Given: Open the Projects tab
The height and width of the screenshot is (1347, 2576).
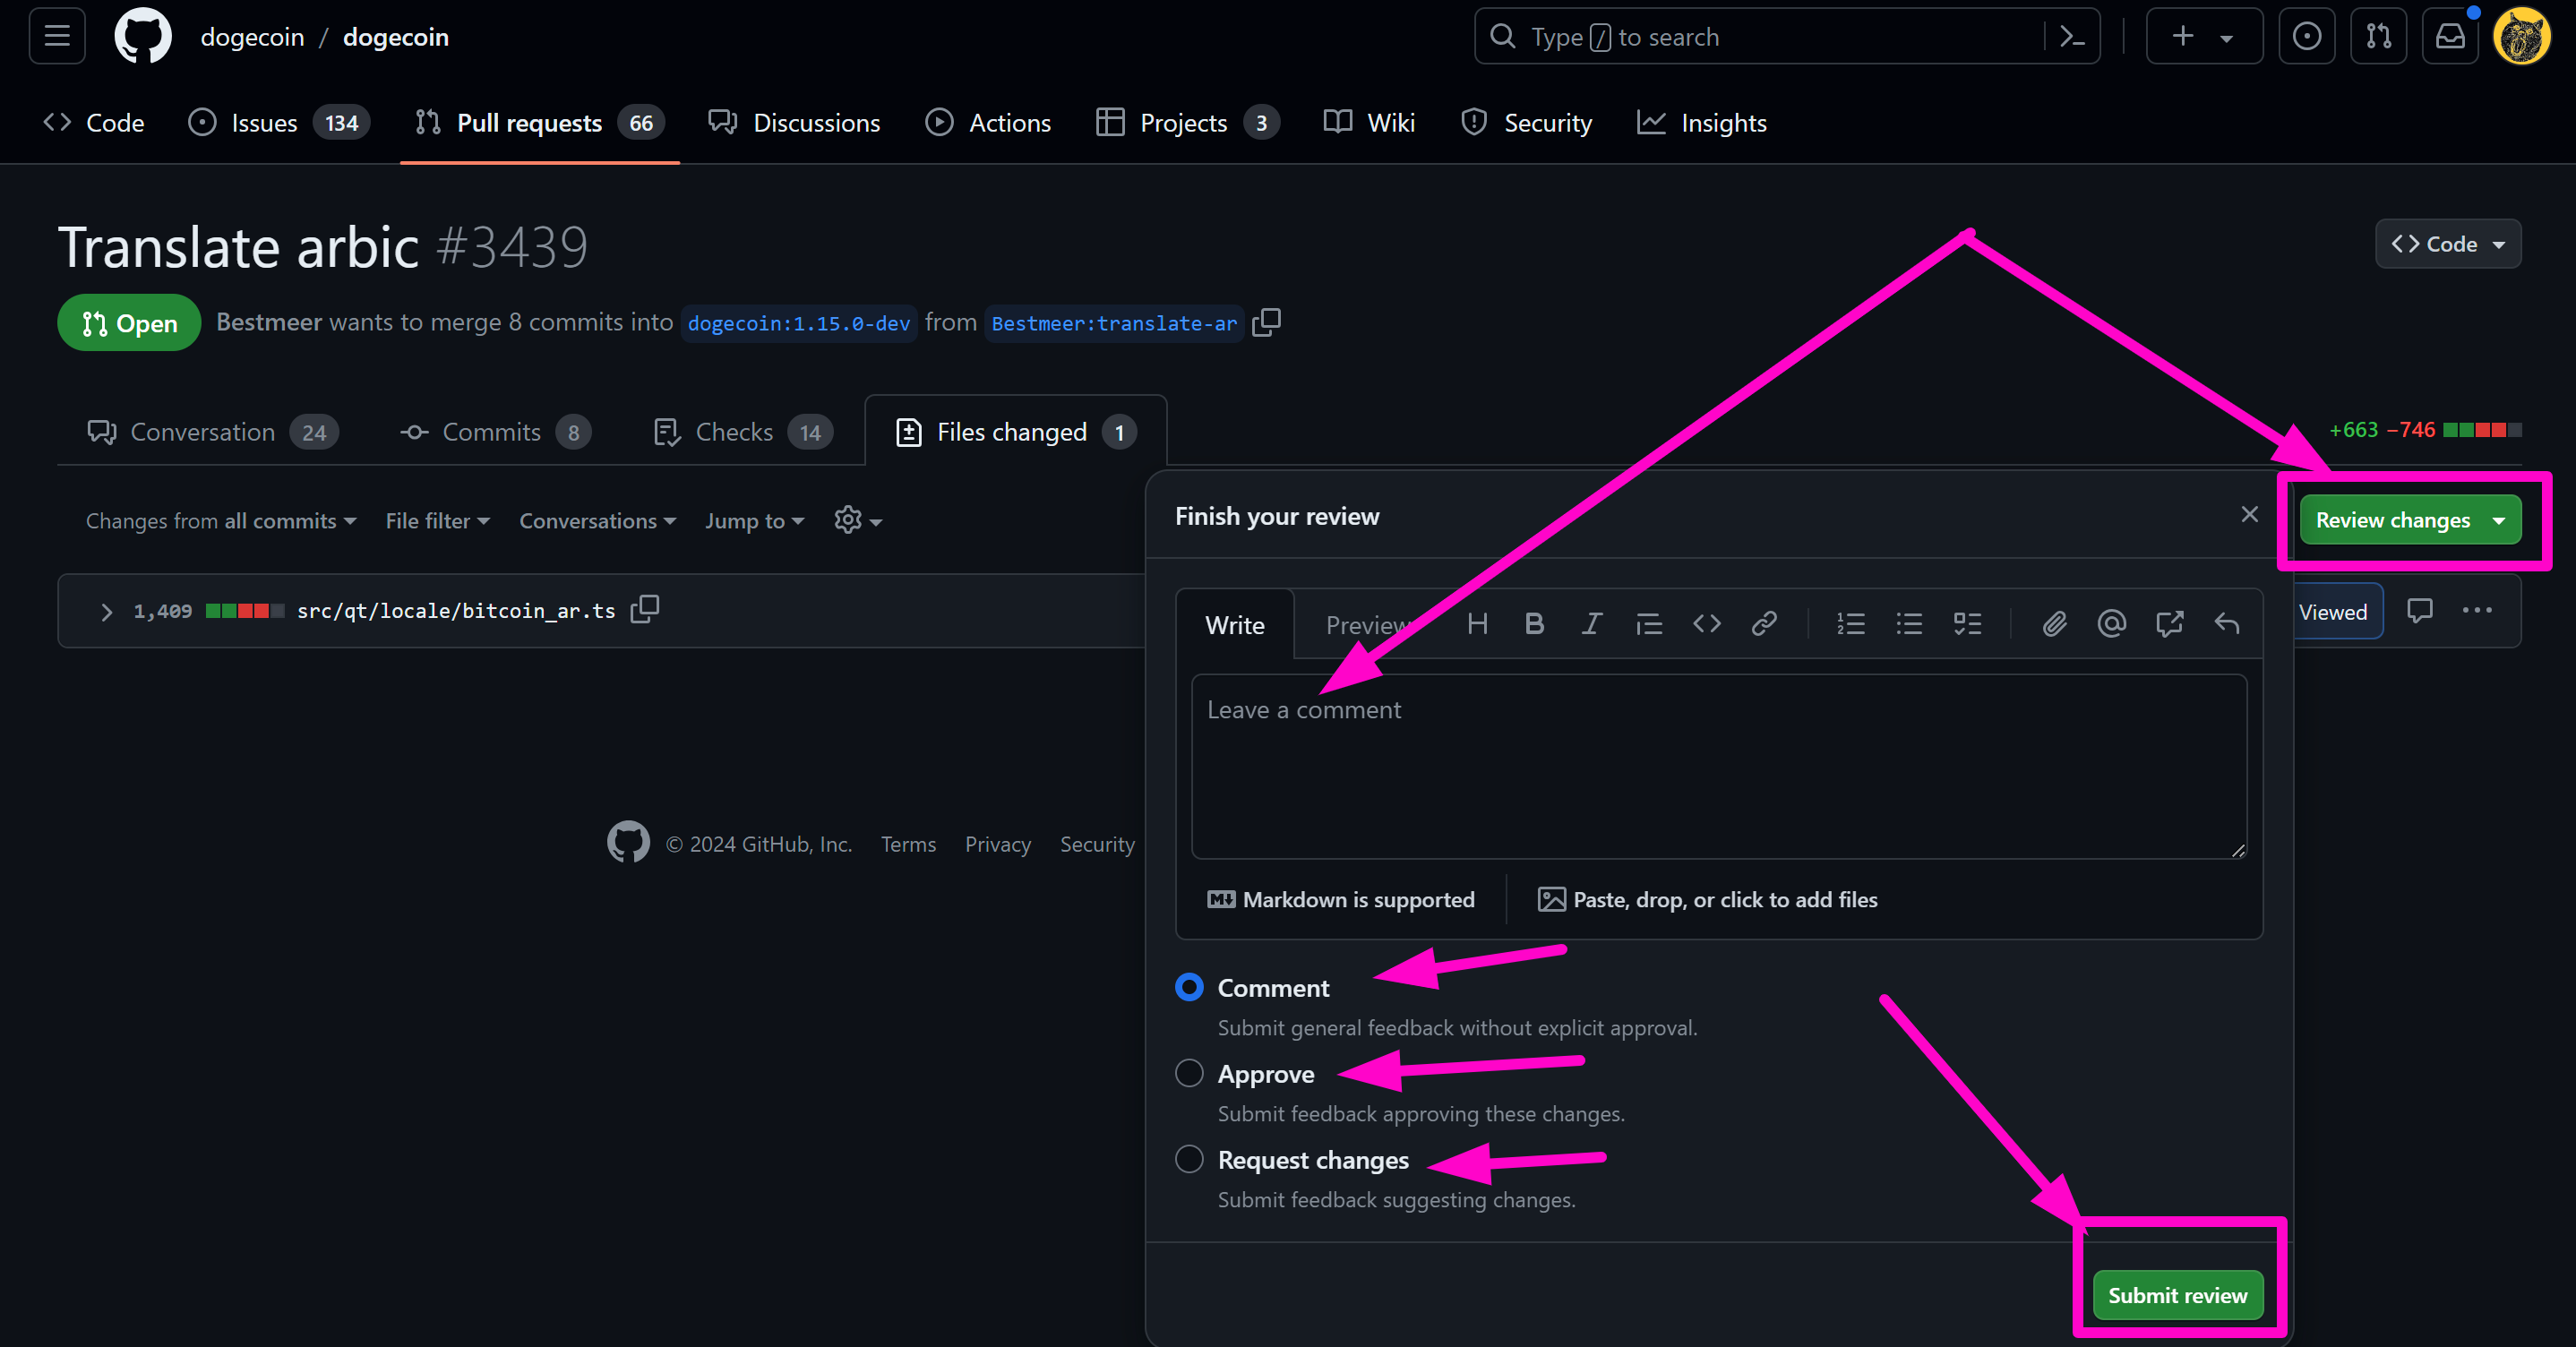Looking at the screenshot, I should coord(1187,122).
